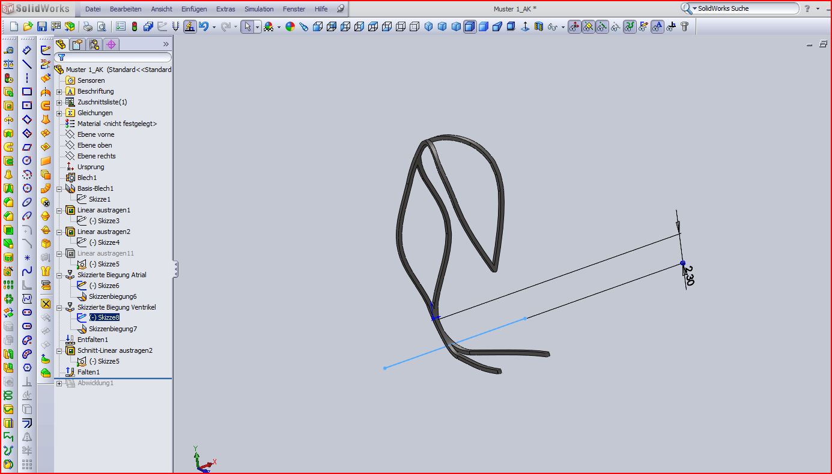The height and width of the screenshot is (474, 832).
Task: Select the circle sketch tool
Action: coord(27,160)
